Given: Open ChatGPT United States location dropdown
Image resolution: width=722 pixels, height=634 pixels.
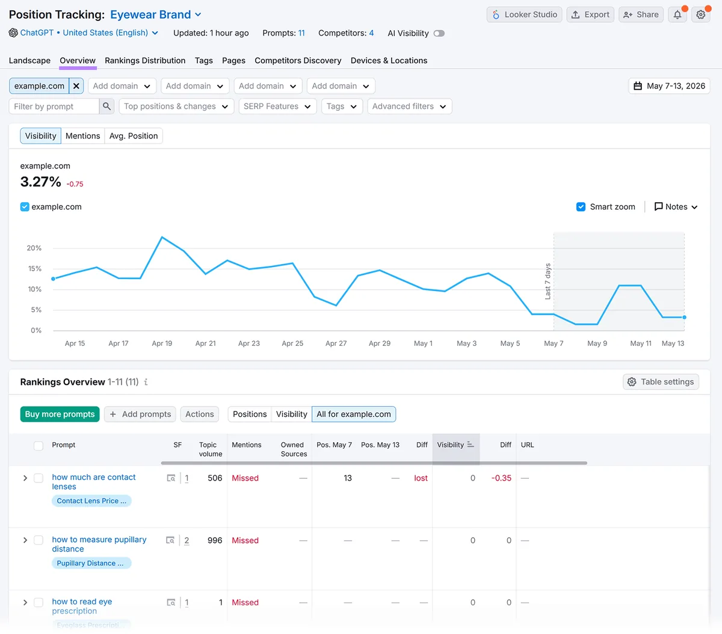Looking at the screenshot, I should pyautogui.click(x=89, y=32).
